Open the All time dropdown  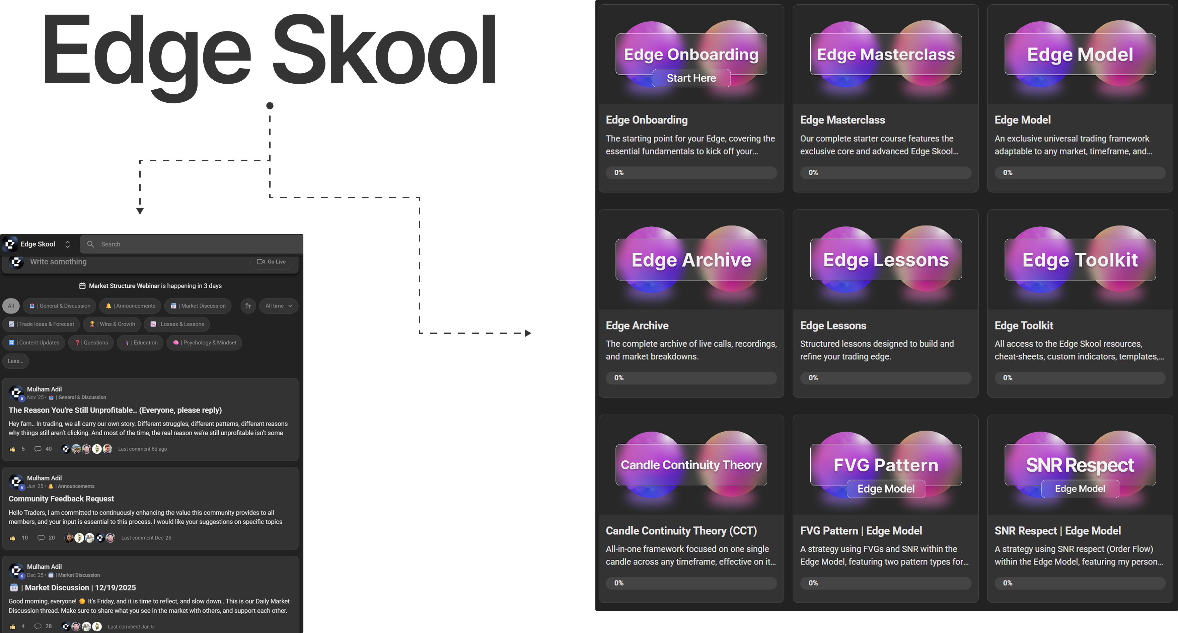(279, 306)
